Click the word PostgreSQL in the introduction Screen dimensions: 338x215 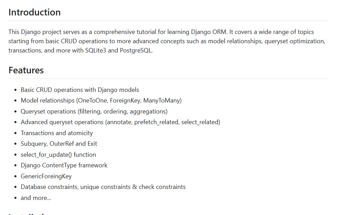coord(135,50)
